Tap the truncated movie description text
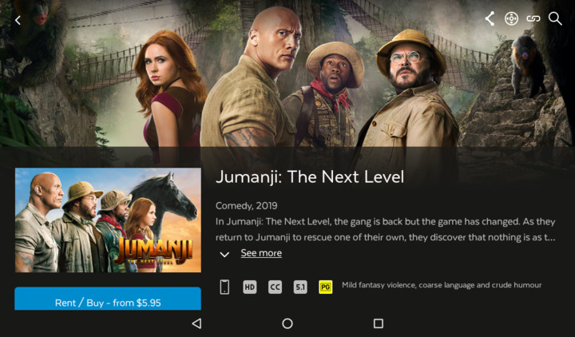This screenshot has height=337, width=575. pyautogui.click(x=386, y=229)
